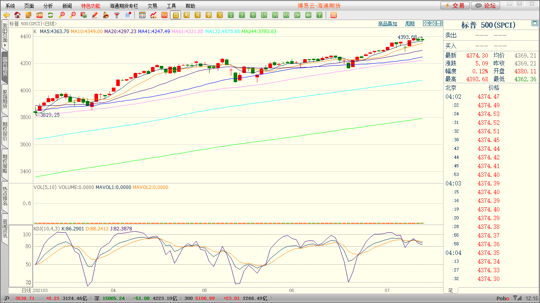Select the daily (日) period button

pos(176,15)
